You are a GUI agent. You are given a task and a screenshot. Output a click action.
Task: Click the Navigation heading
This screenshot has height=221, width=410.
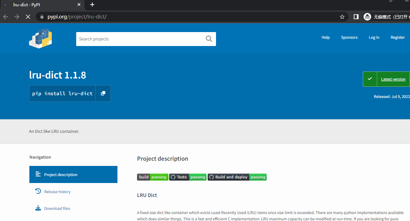(x=40, y=157)
